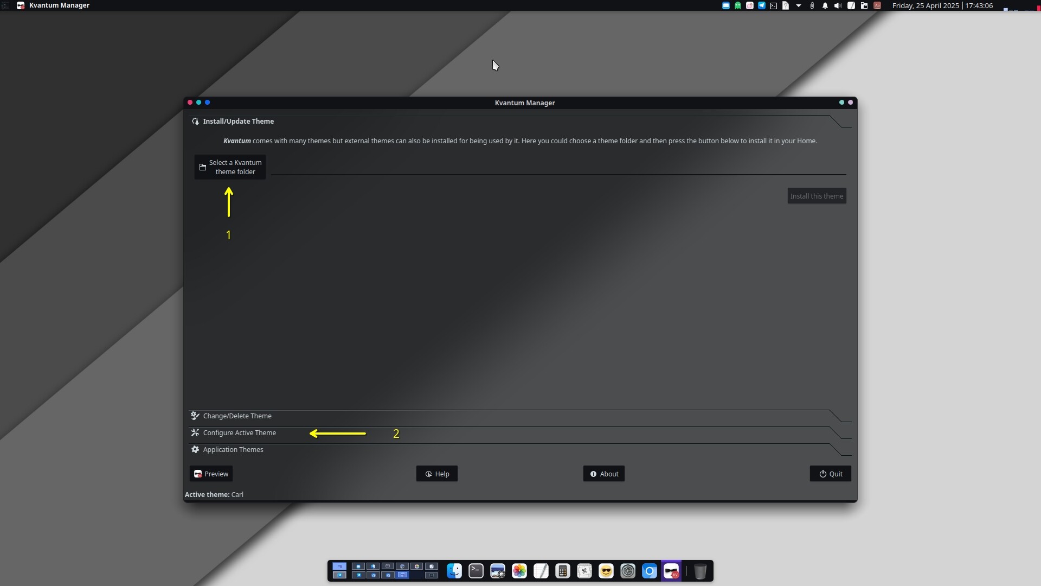Open the sunglasses emoji app in dock
Image resolution: width=1041 pixels, height=586 pixels.
point(606,571)
